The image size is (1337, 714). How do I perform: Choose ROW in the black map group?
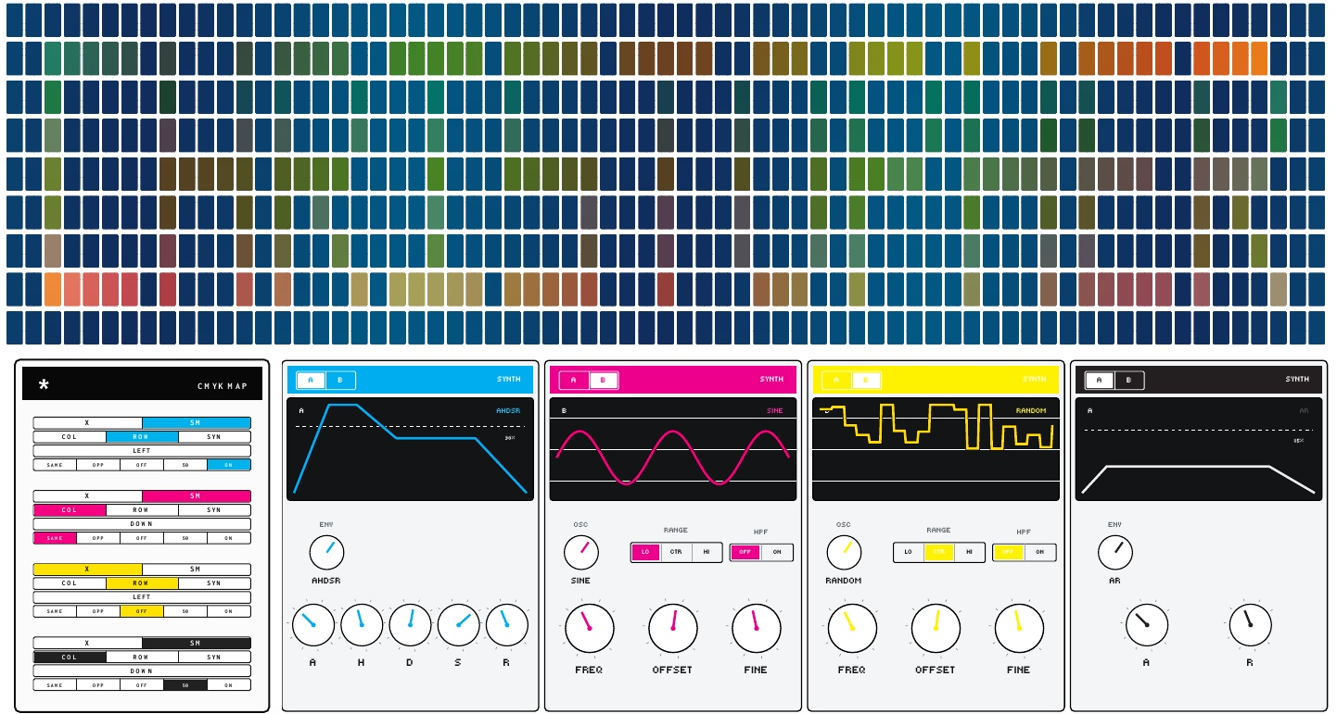tap(142, 657)
